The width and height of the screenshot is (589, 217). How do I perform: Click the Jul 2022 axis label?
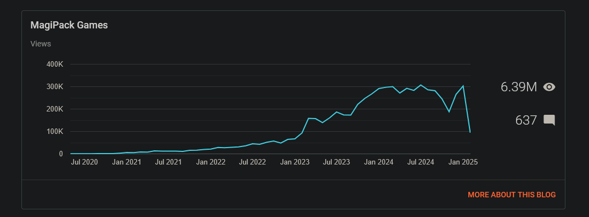(x=253, y=162)
